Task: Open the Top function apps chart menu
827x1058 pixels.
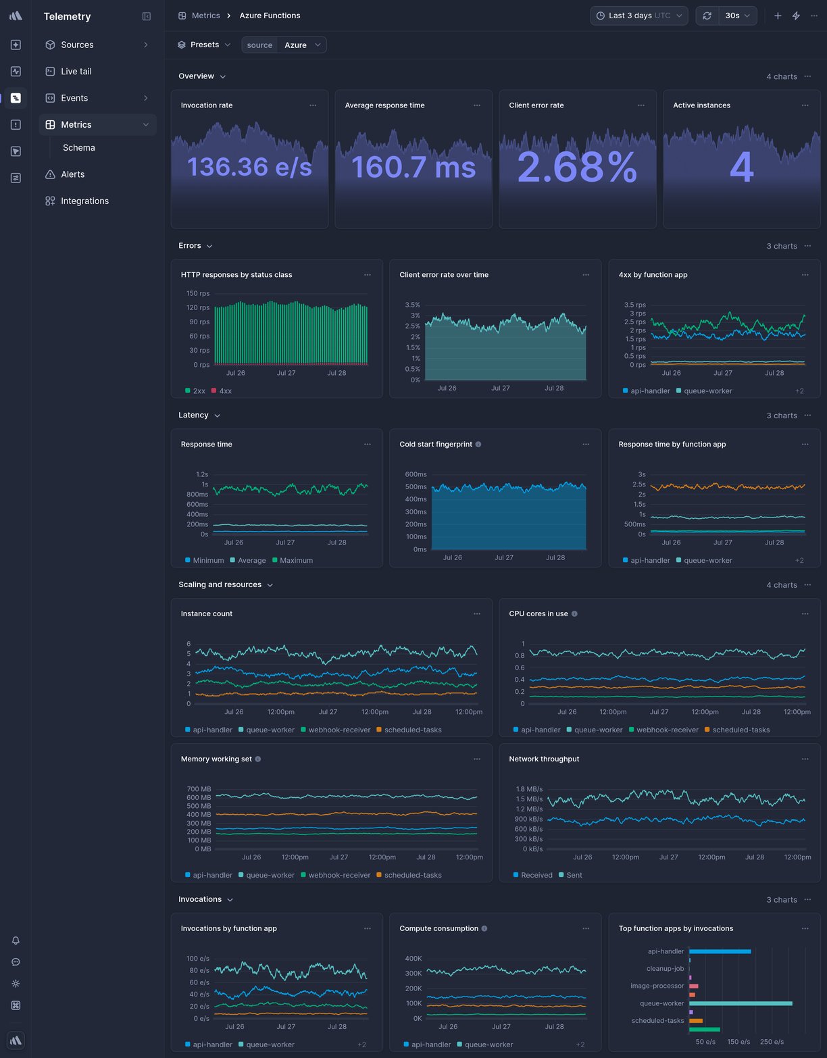Action: pos(805,929)
